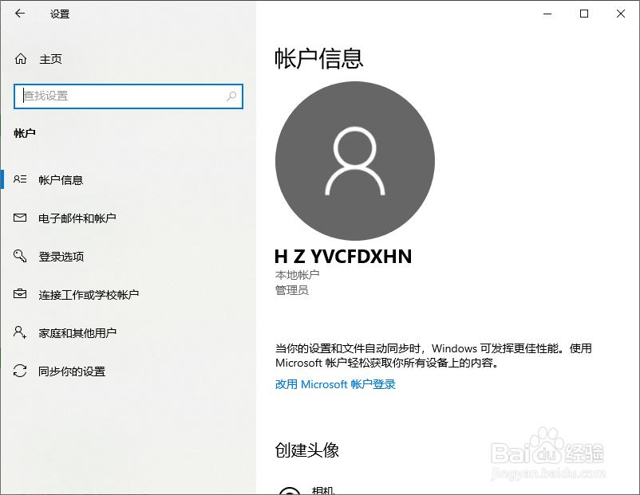The height and width of the screenshot is (495, 640).
Task: Open the 主页 home icon
Action: click(22, 58)
